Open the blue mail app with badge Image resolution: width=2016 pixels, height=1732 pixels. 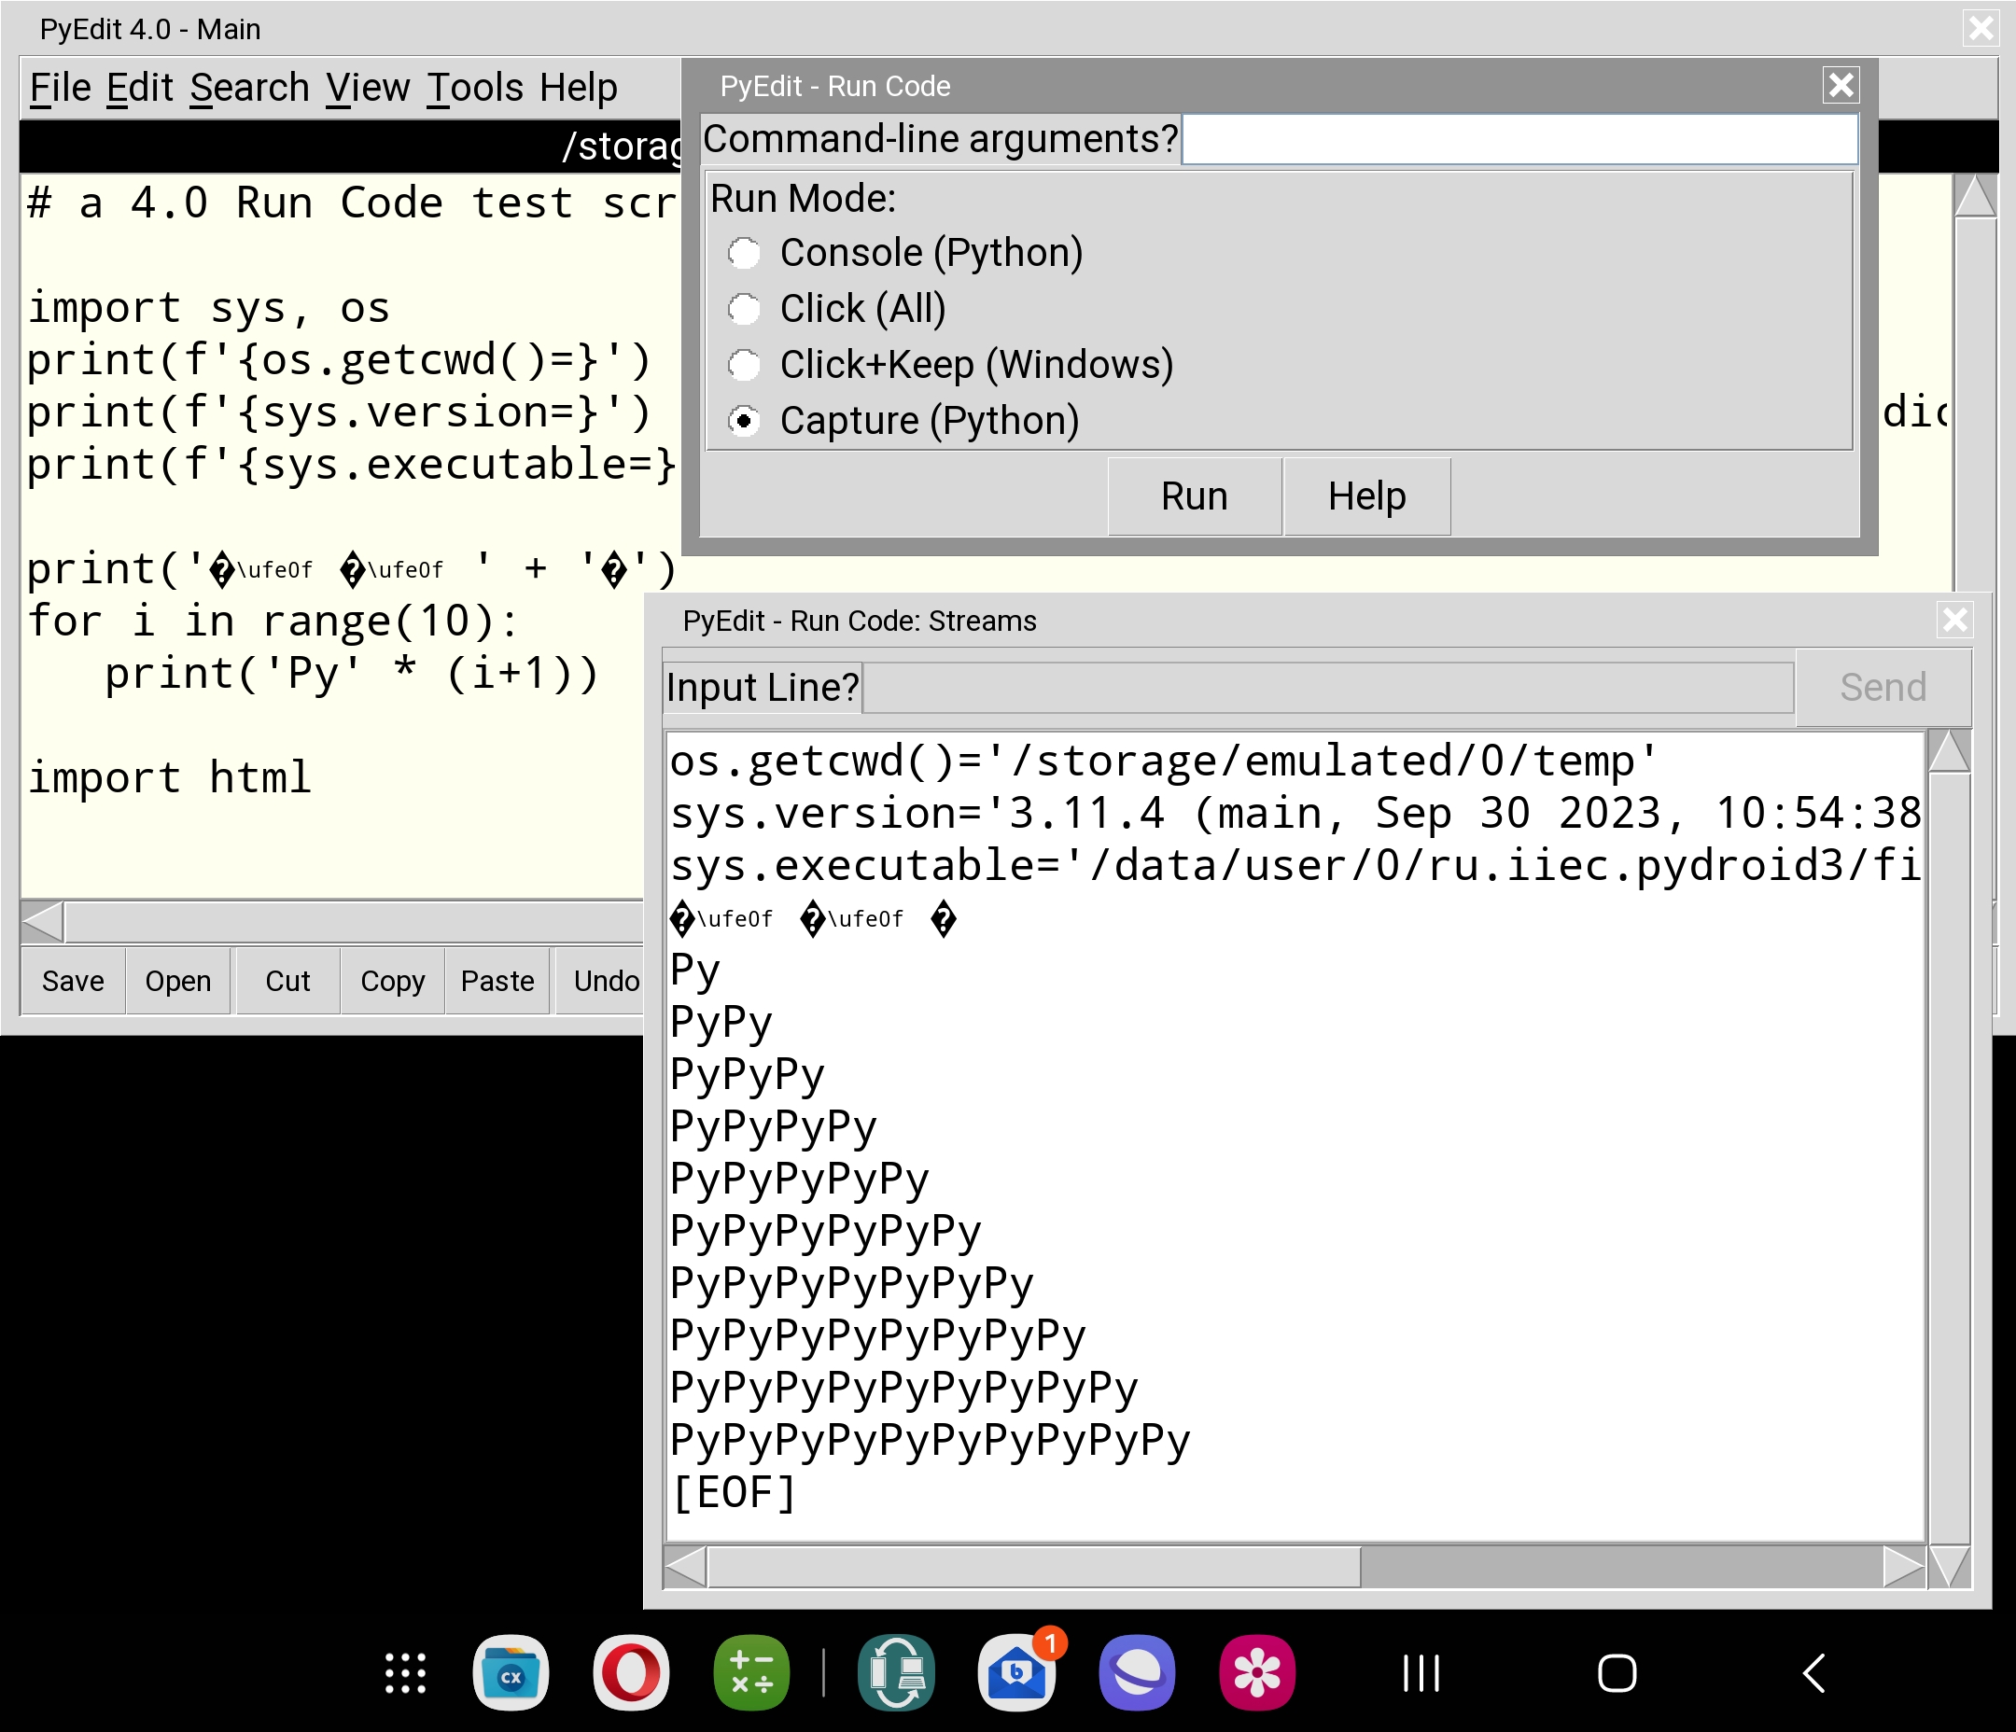(x=1016, y=1673)
